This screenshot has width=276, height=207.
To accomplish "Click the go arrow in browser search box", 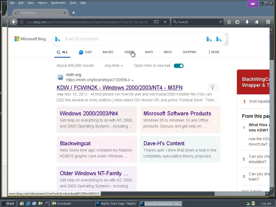I will (x=220, y=22).
